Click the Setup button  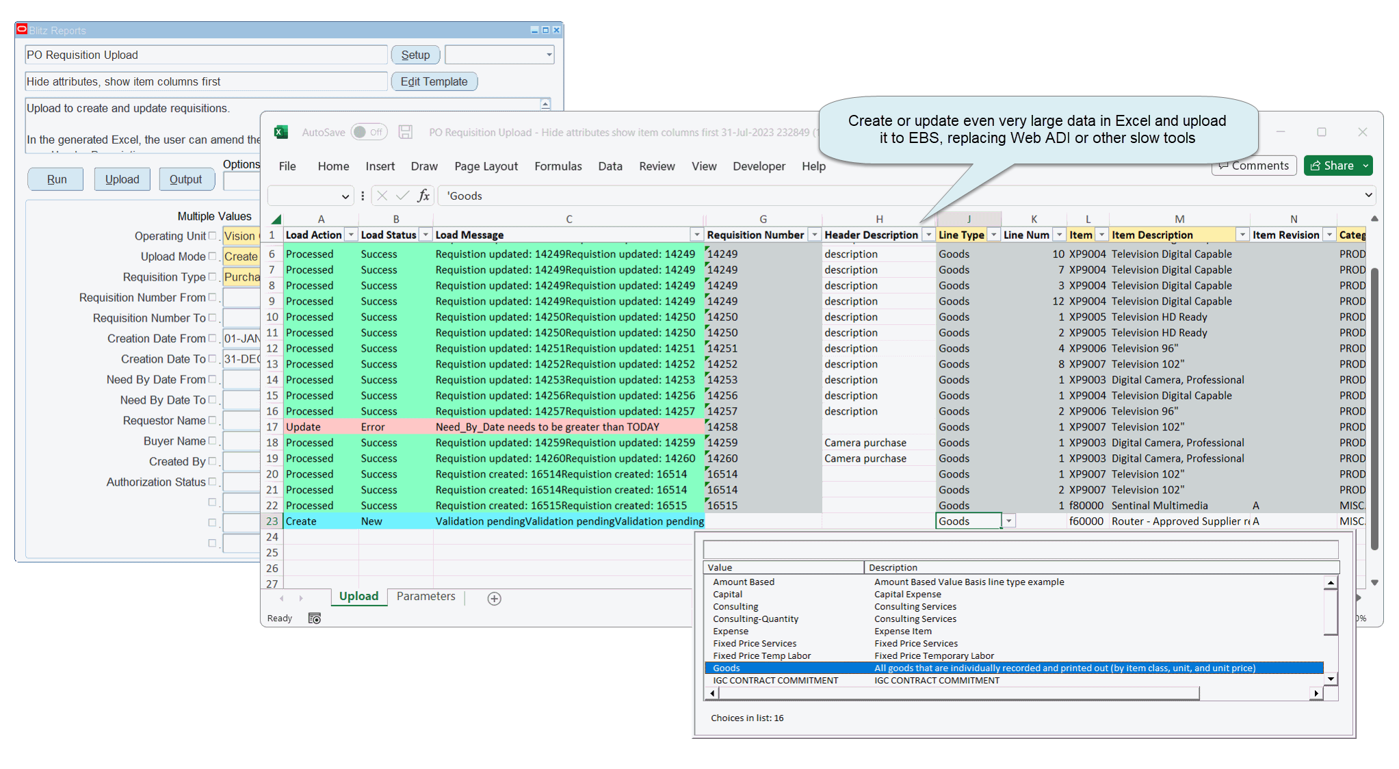(x=415, y=55)
